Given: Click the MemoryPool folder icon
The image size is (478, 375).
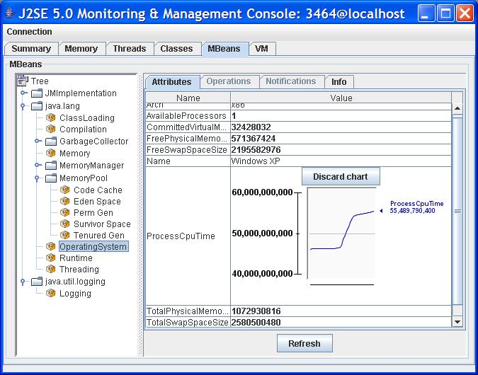Looking at the screenshot, I should (x=51, y=178).
